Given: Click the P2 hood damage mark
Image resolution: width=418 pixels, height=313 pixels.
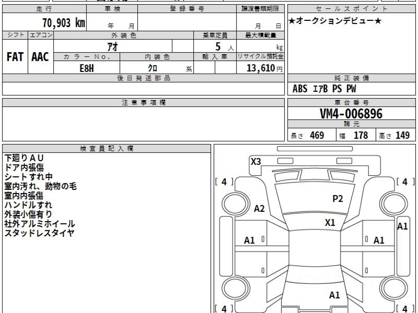Looking at the screenshot, I should tap(338, 199).
